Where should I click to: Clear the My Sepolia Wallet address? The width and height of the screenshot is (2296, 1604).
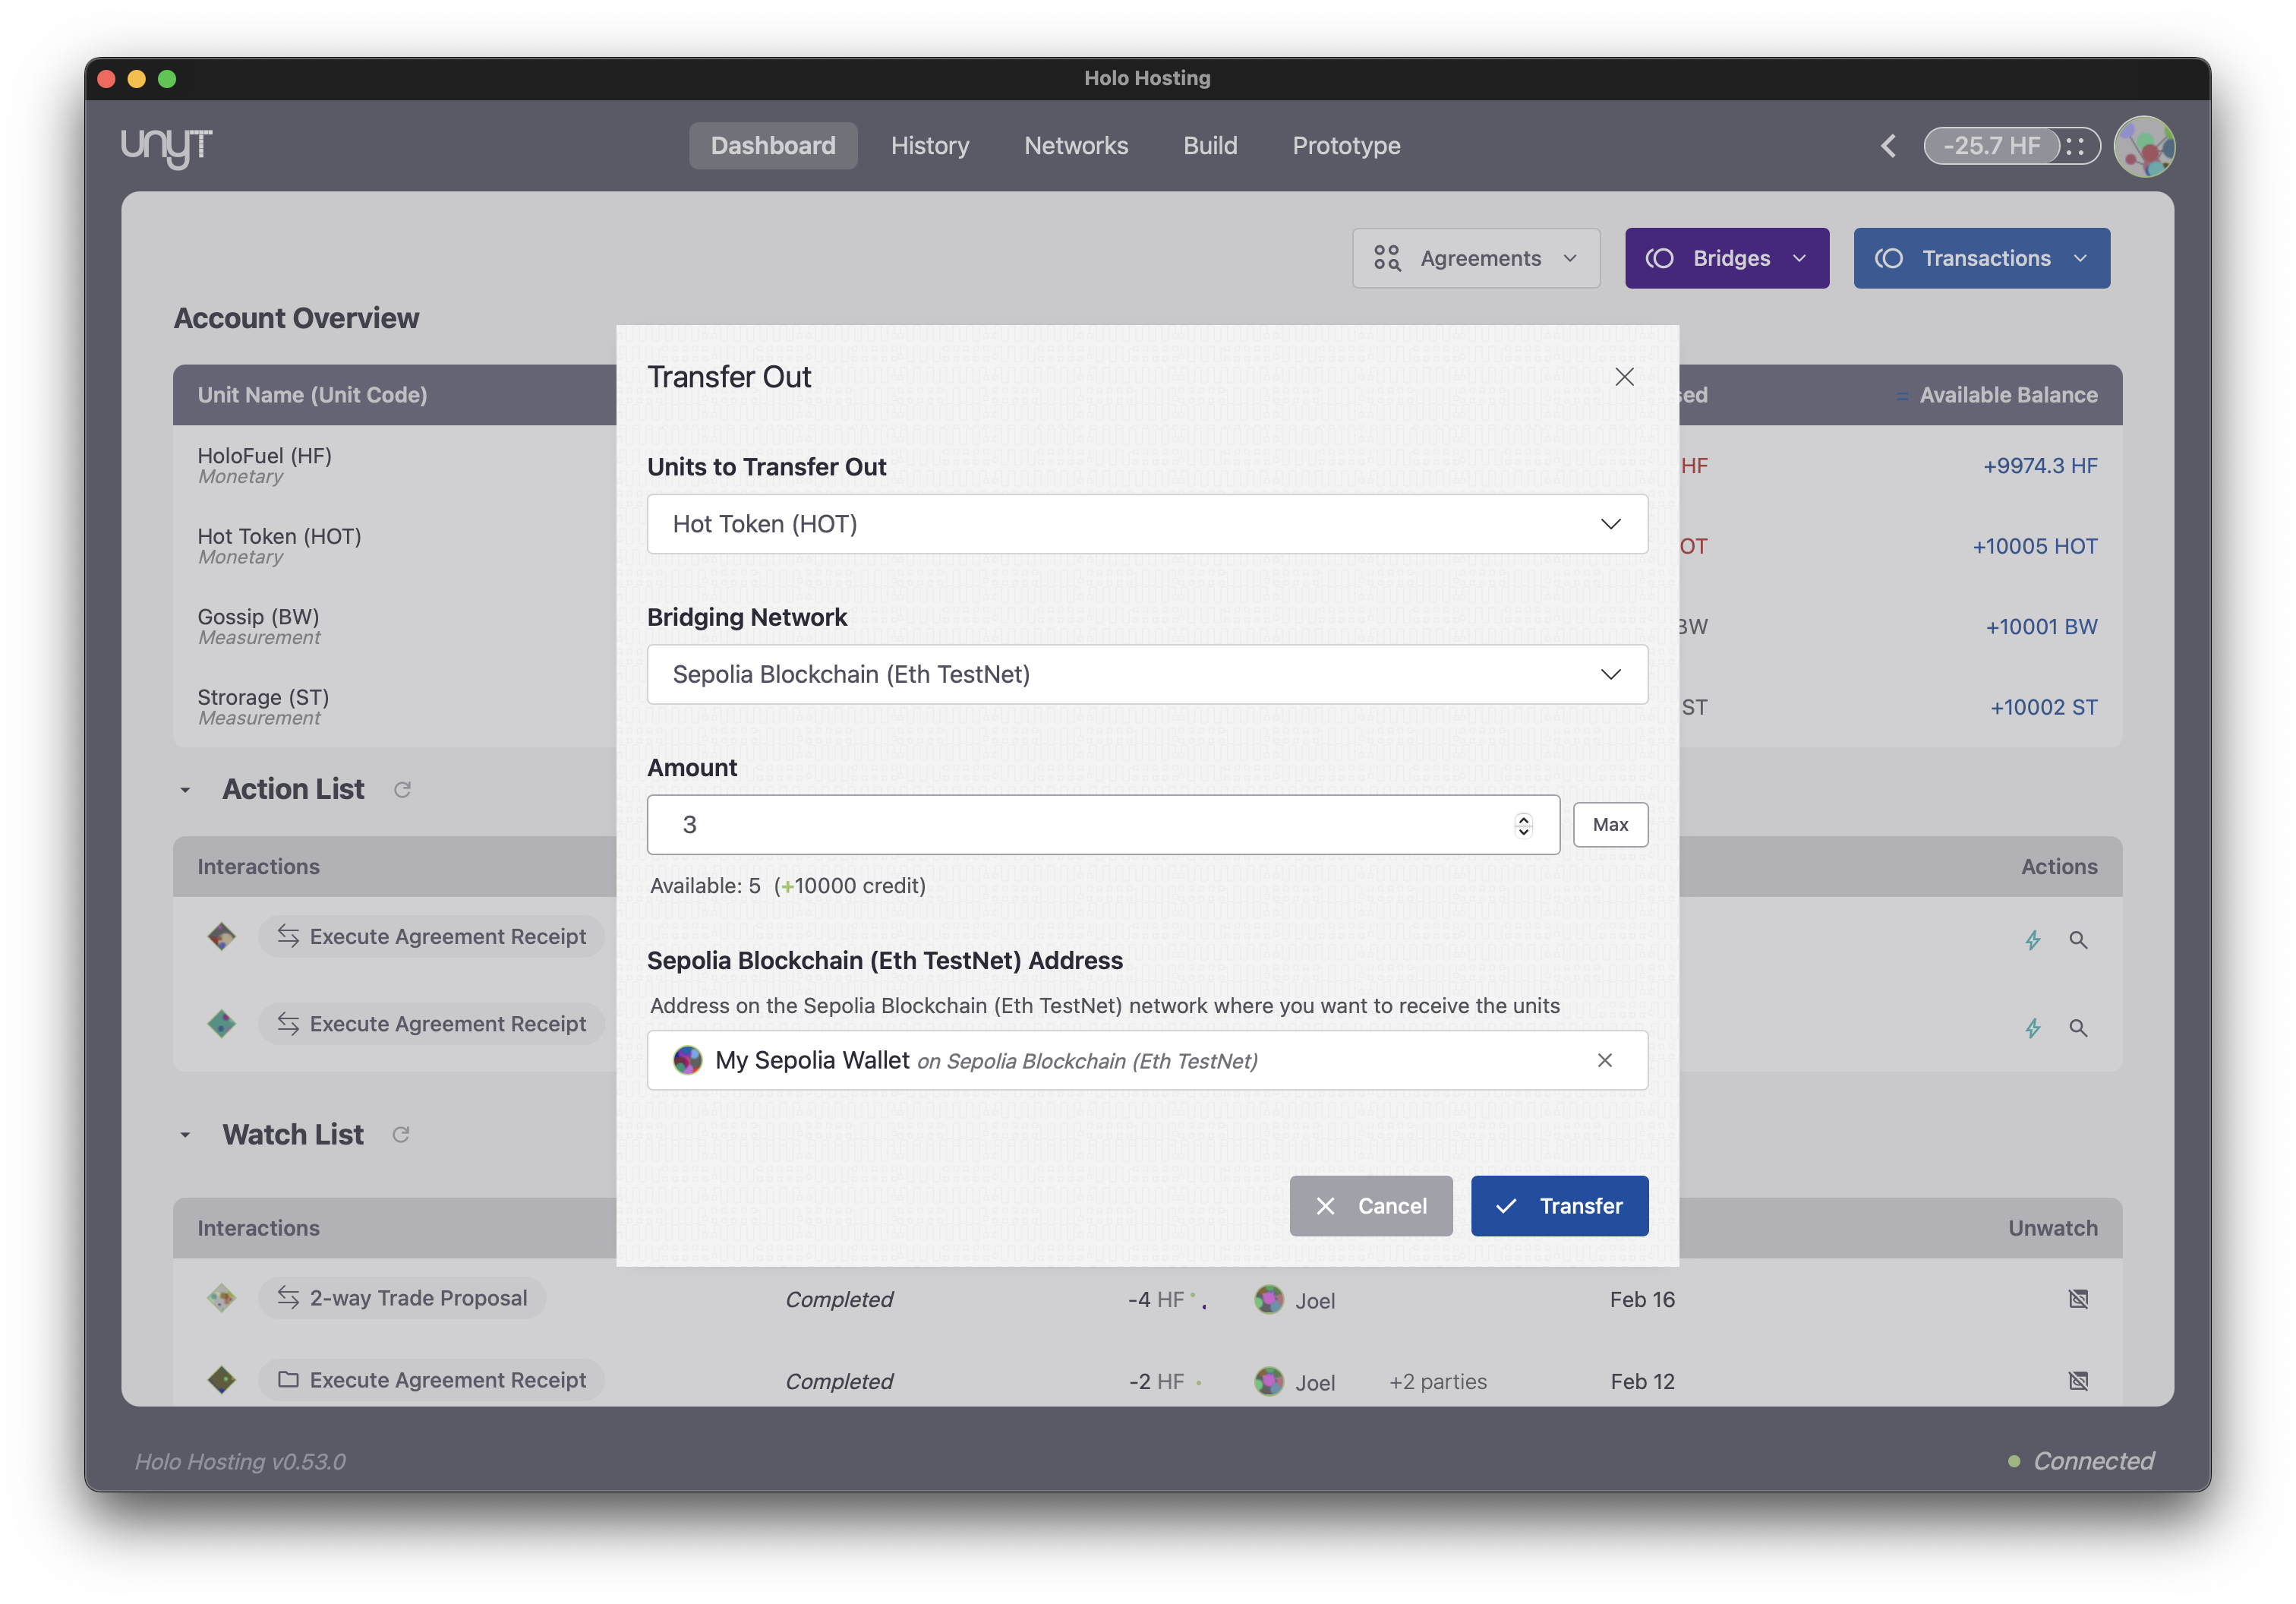click(1605, 1060)
